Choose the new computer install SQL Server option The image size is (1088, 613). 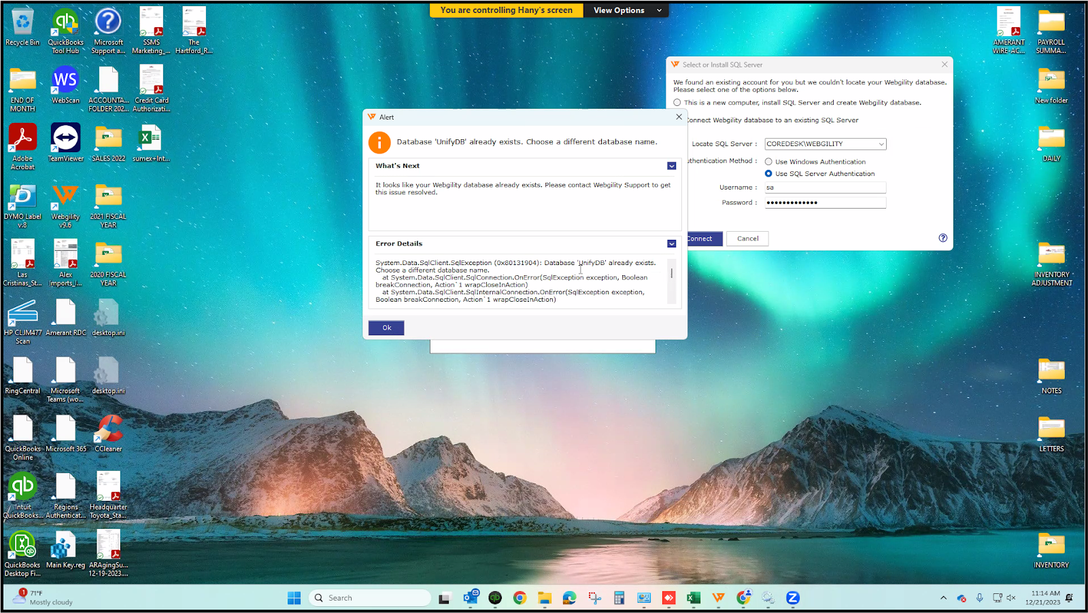click(x=677, y=103)
